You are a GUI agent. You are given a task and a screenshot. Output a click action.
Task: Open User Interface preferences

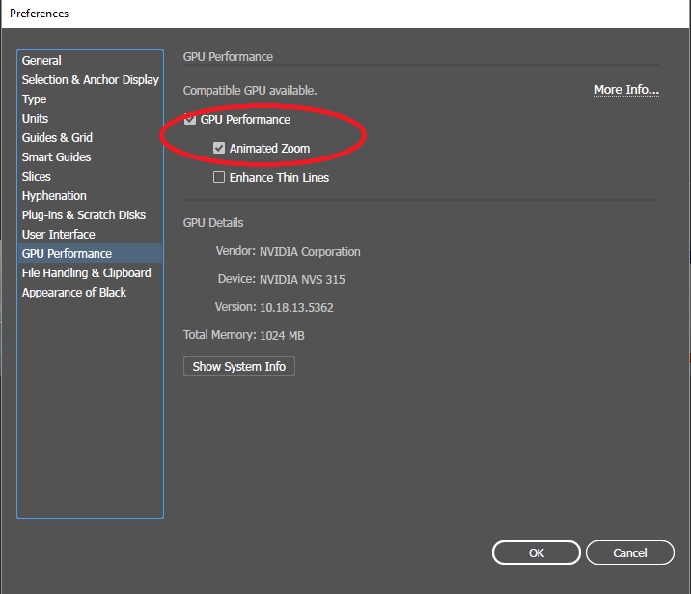(x=90, y=234)
